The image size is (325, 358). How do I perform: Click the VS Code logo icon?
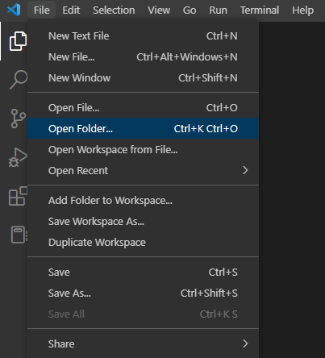[x=14, y=10]
